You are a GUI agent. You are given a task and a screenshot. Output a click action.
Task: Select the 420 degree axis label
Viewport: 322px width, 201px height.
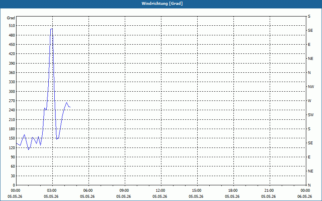[x=12, y=54]
